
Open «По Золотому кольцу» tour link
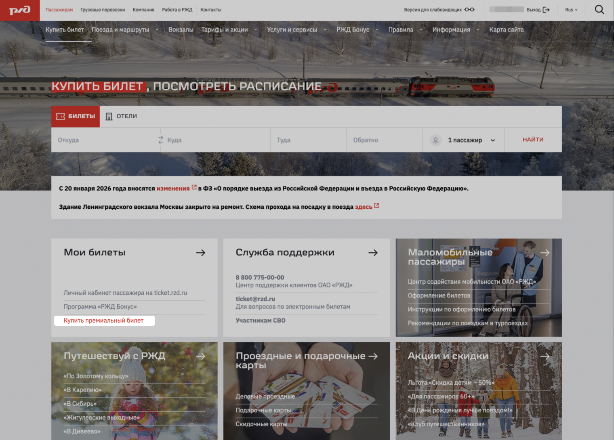pyautogui.click(x=96, y=376)
